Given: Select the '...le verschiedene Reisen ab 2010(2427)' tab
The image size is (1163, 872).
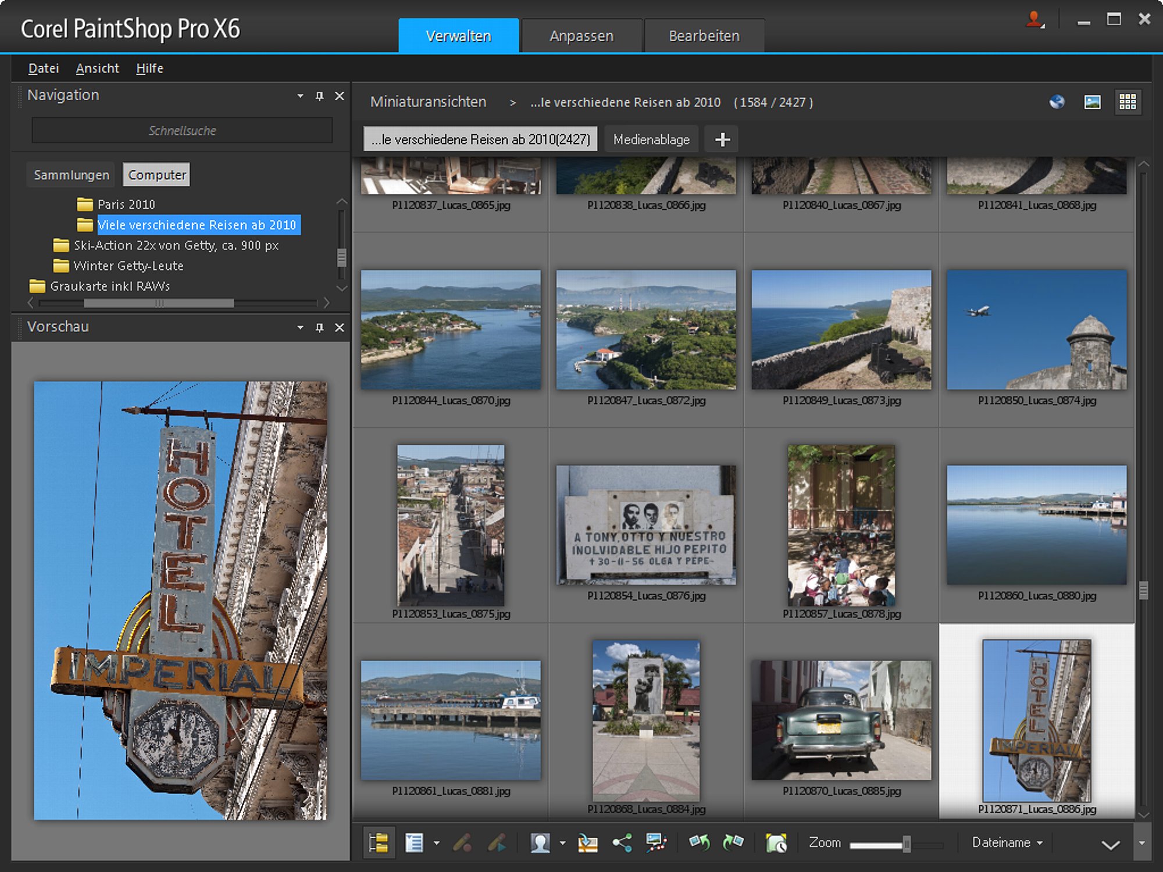Looking at the screenshot, I should coord(480,140).
